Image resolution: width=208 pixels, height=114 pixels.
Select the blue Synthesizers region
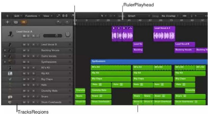point(149,62)
